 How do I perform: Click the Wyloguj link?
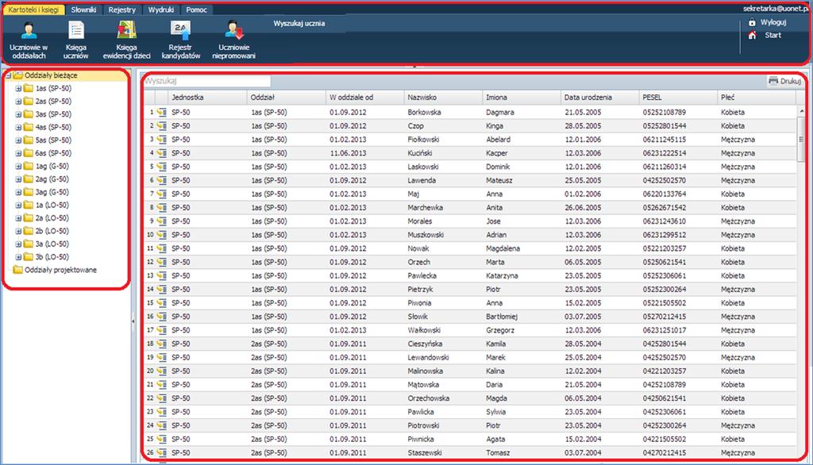[x=773, y=22]
